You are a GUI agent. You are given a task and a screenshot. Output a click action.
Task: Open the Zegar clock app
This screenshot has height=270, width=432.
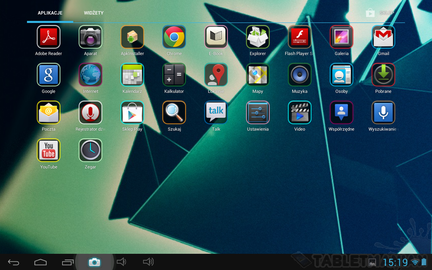click(90, 150)
